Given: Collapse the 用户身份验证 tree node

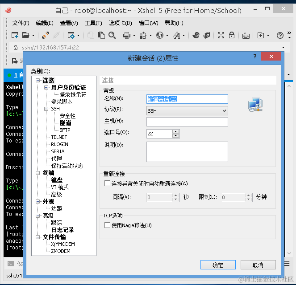Looking at the screenshot, I should point(46,88).
